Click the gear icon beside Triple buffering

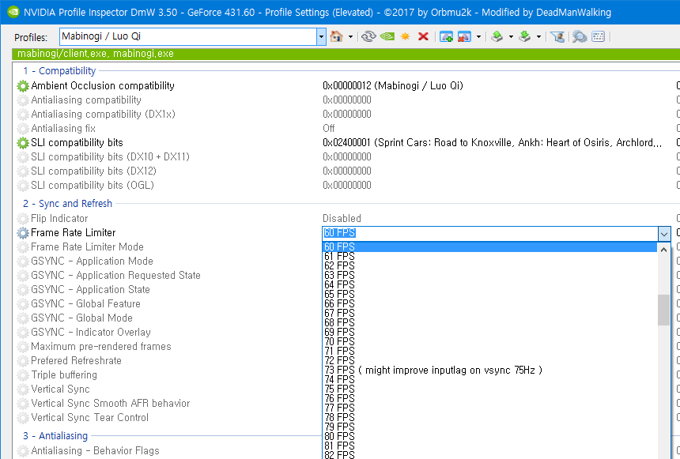(23, 375)
